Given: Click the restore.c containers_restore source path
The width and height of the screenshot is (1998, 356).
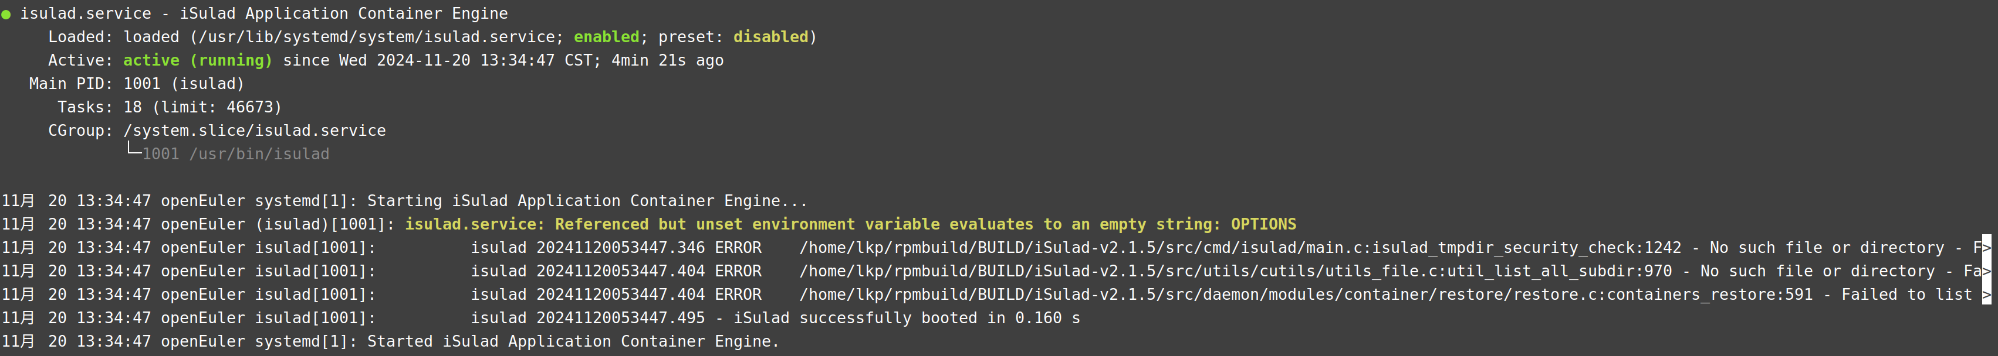Looking at the screenshot, I should (x=1306, y=295).
